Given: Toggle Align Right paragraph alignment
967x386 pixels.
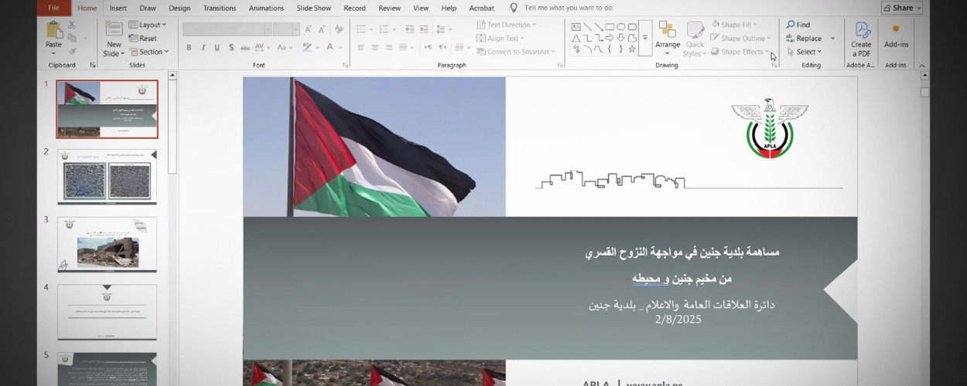Looking at the screenshot, I should (389, 48).
